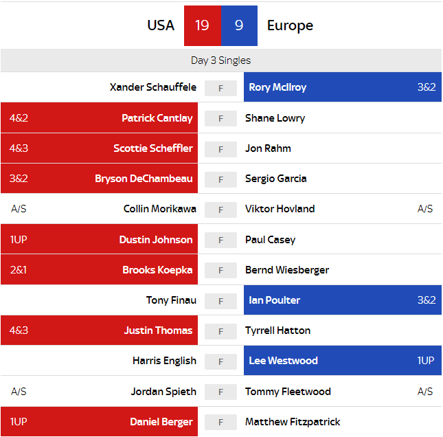Click Viktor Hovland's name
The height and width of the screenshot is (437, 443).
click(280, 209)
